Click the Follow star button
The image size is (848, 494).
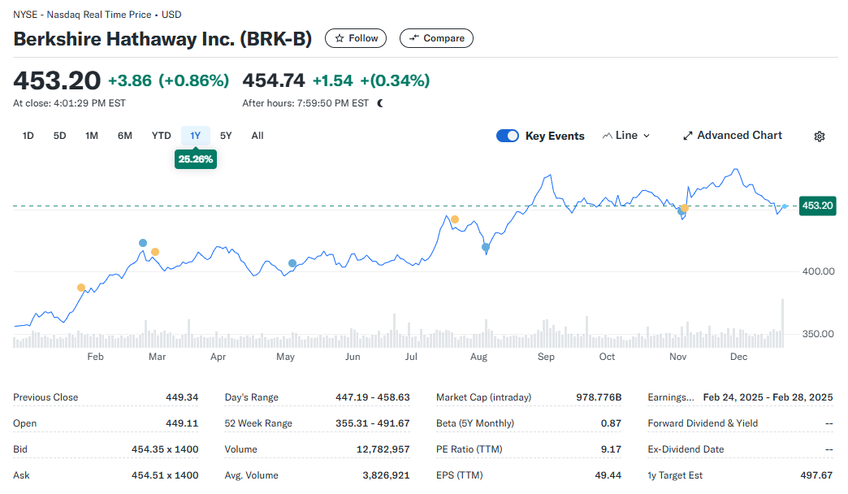[x=355, y=38]
